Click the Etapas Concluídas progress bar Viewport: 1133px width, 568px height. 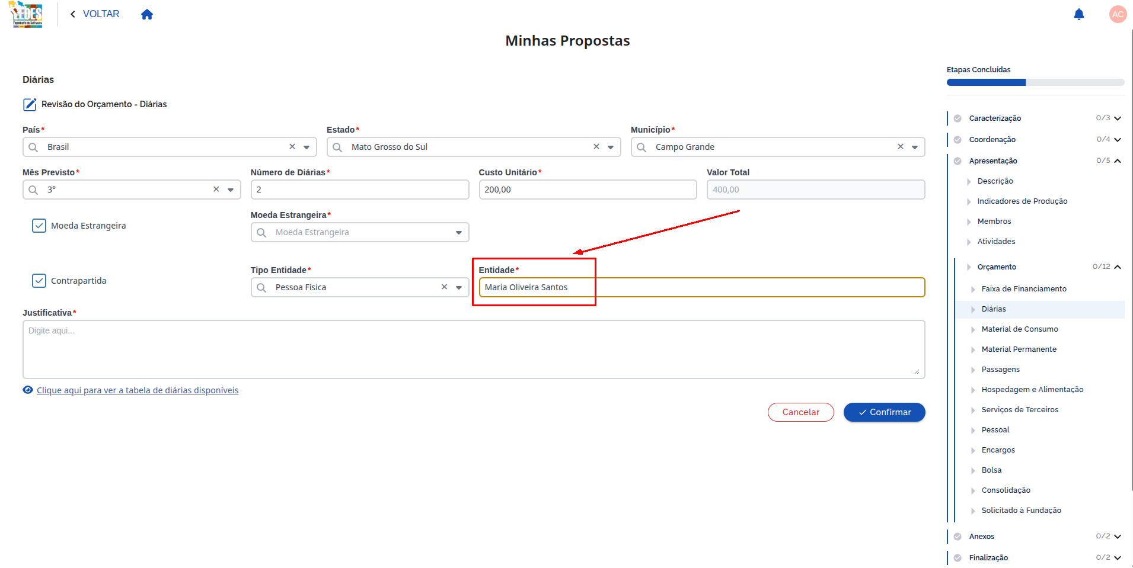1035,83
